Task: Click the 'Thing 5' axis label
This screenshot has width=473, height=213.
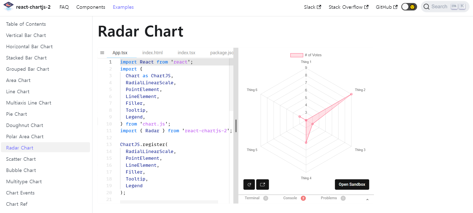Action: point(252,150)
